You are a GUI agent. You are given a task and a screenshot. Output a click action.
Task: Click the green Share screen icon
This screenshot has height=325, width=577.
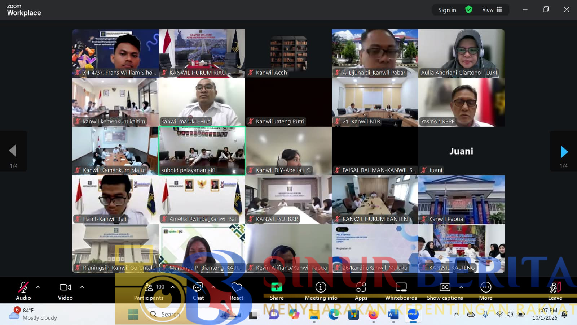(x=277, y=287)
